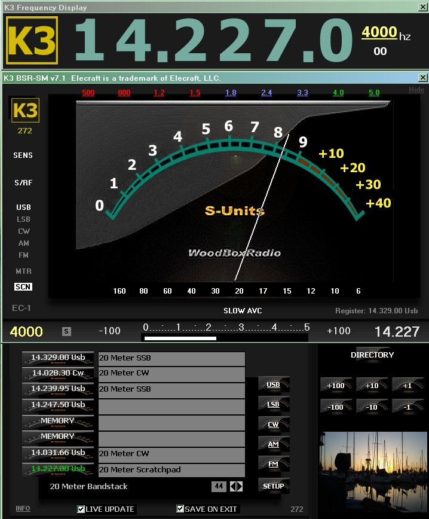Select the 1.5 filter bandwidth
Viewport: 429px width, 519px height.
(x=195, y=93)
